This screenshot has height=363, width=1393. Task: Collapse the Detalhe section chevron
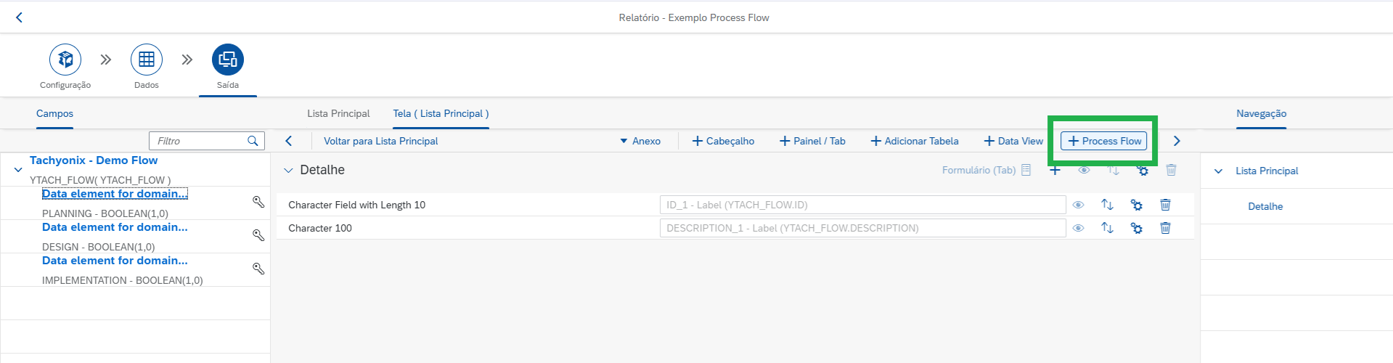pos(288,171)
